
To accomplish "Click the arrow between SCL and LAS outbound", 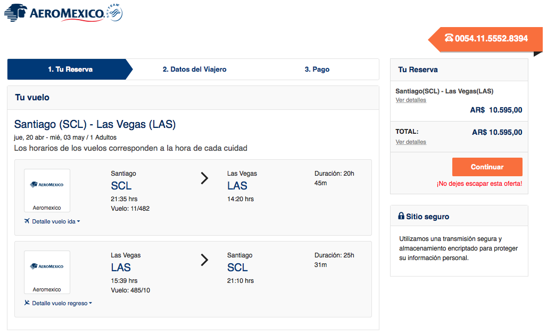I will point(204,178).
